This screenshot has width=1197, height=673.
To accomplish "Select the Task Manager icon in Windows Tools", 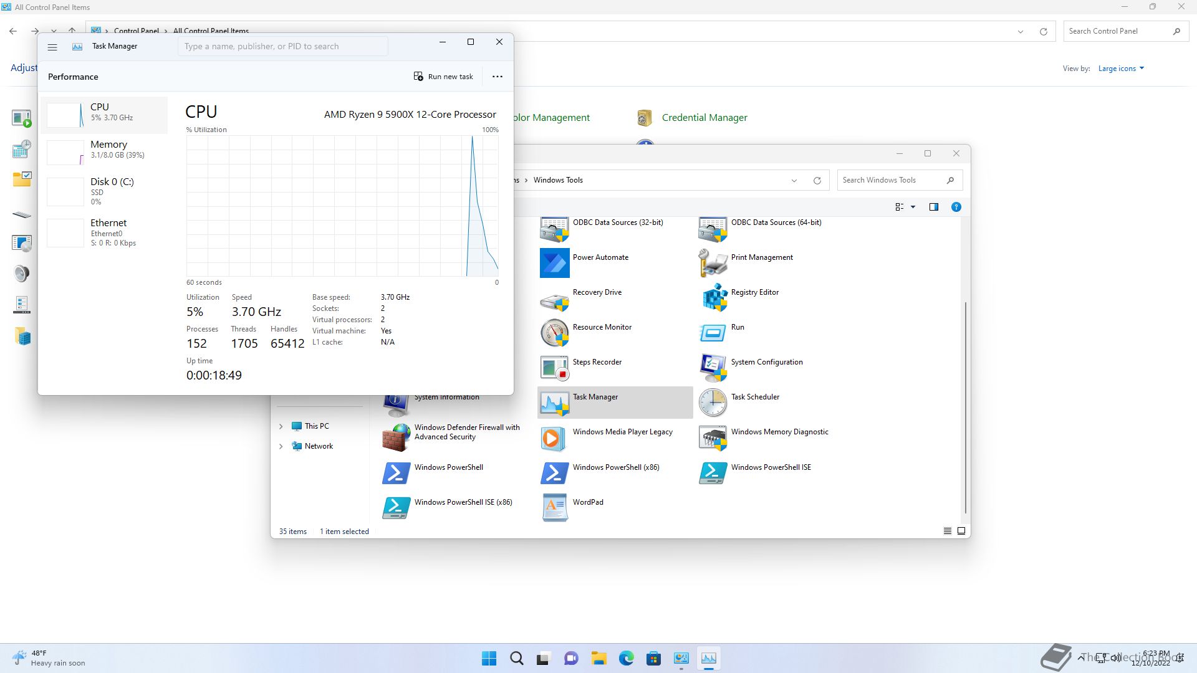I will [554, 403].
